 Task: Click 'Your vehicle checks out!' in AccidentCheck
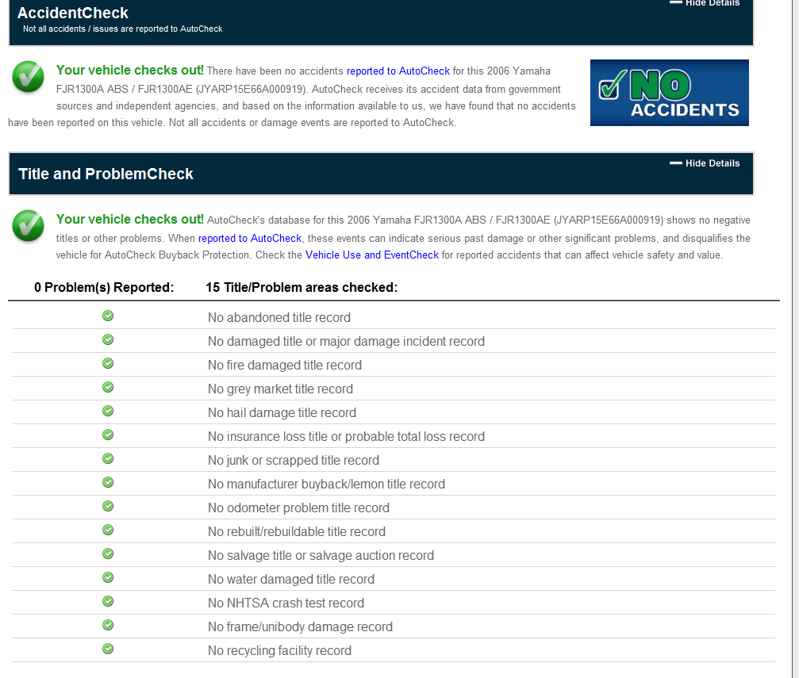130,71
